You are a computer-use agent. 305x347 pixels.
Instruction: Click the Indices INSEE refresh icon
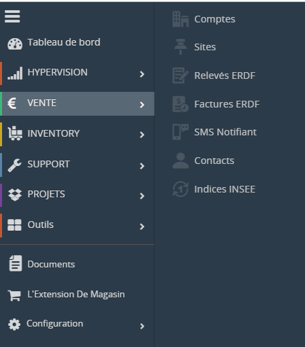click(180, 189)
